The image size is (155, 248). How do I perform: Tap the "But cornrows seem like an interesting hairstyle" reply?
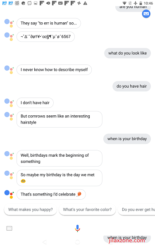(60, 119)
